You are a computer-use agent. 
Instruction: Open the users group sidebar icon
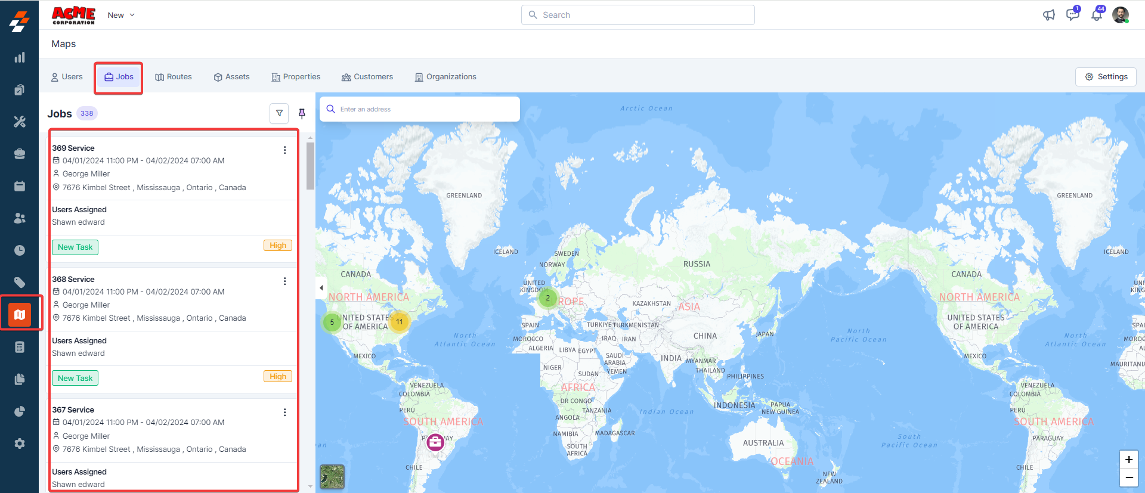pos(20,218)
